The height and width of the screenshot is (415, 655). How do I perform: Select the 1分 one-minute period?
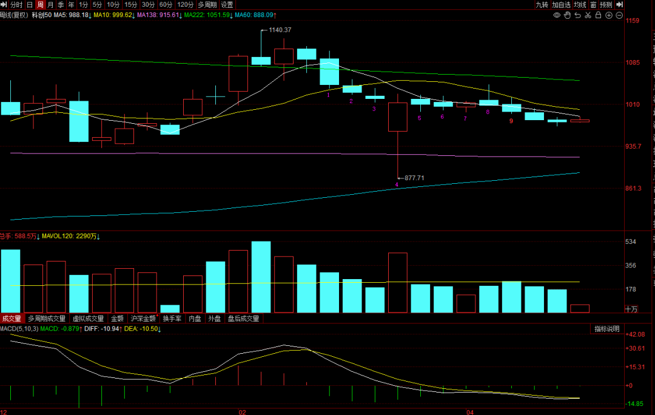pyautogui.click(x=84, y=5)
